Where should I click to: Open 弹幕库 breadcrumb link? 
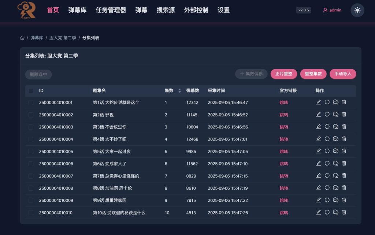click(37, 38)
